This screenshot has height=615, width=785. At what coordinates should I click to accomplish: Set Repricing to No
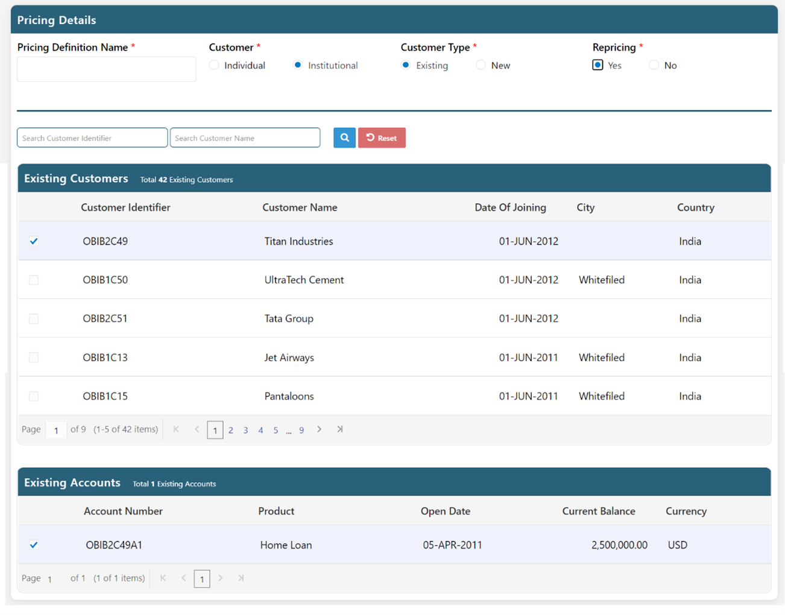pyautogui.click(x=654, y=65)
